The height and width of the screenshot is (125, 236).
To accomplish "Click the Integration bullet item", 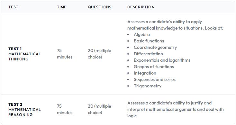I will click(145, 73).
